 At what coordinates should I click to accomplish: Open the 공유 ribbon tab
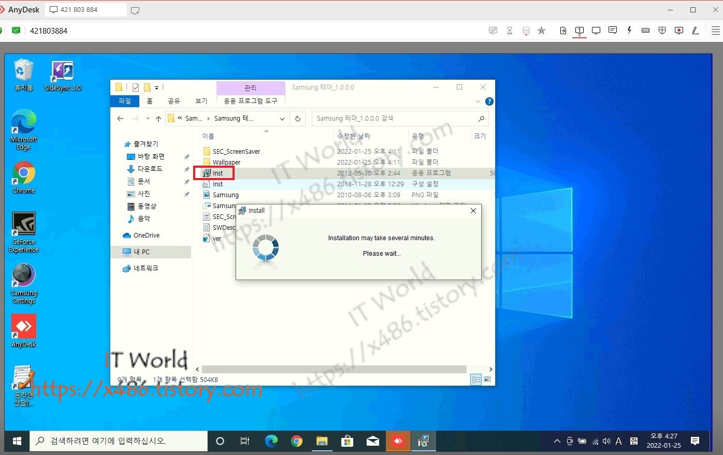pos(174,101)
